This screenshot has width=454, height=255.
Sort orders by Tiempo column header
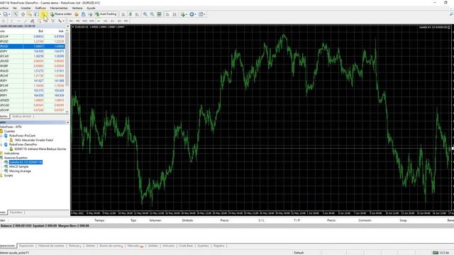click(99, 220)
